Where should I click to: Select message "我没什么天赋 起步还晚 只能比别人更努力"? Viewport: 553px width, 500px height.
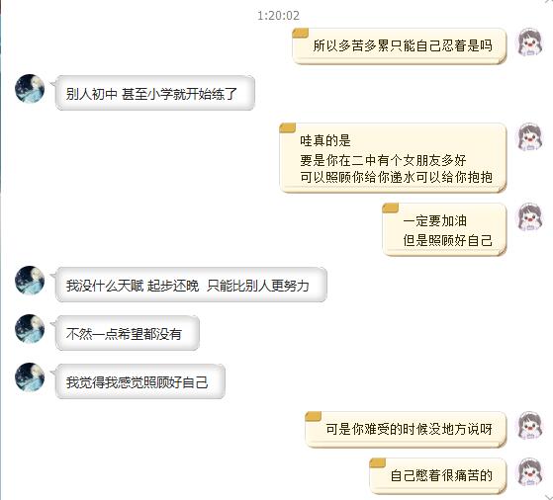(x=191, y=285)
